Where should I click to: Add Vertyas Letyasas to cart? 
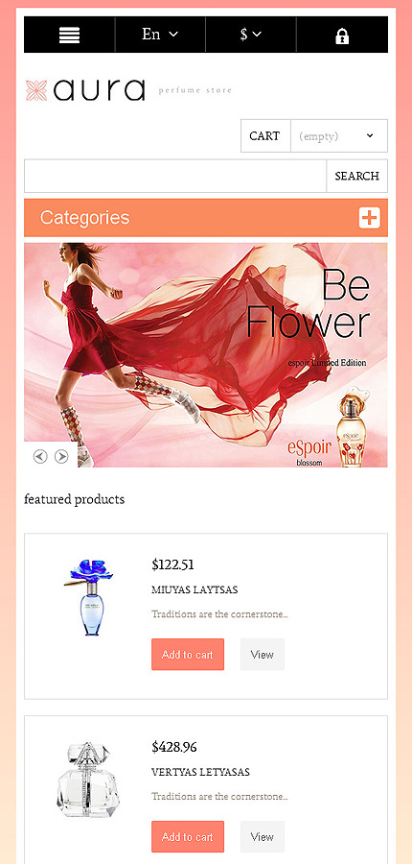click(188, 836)
